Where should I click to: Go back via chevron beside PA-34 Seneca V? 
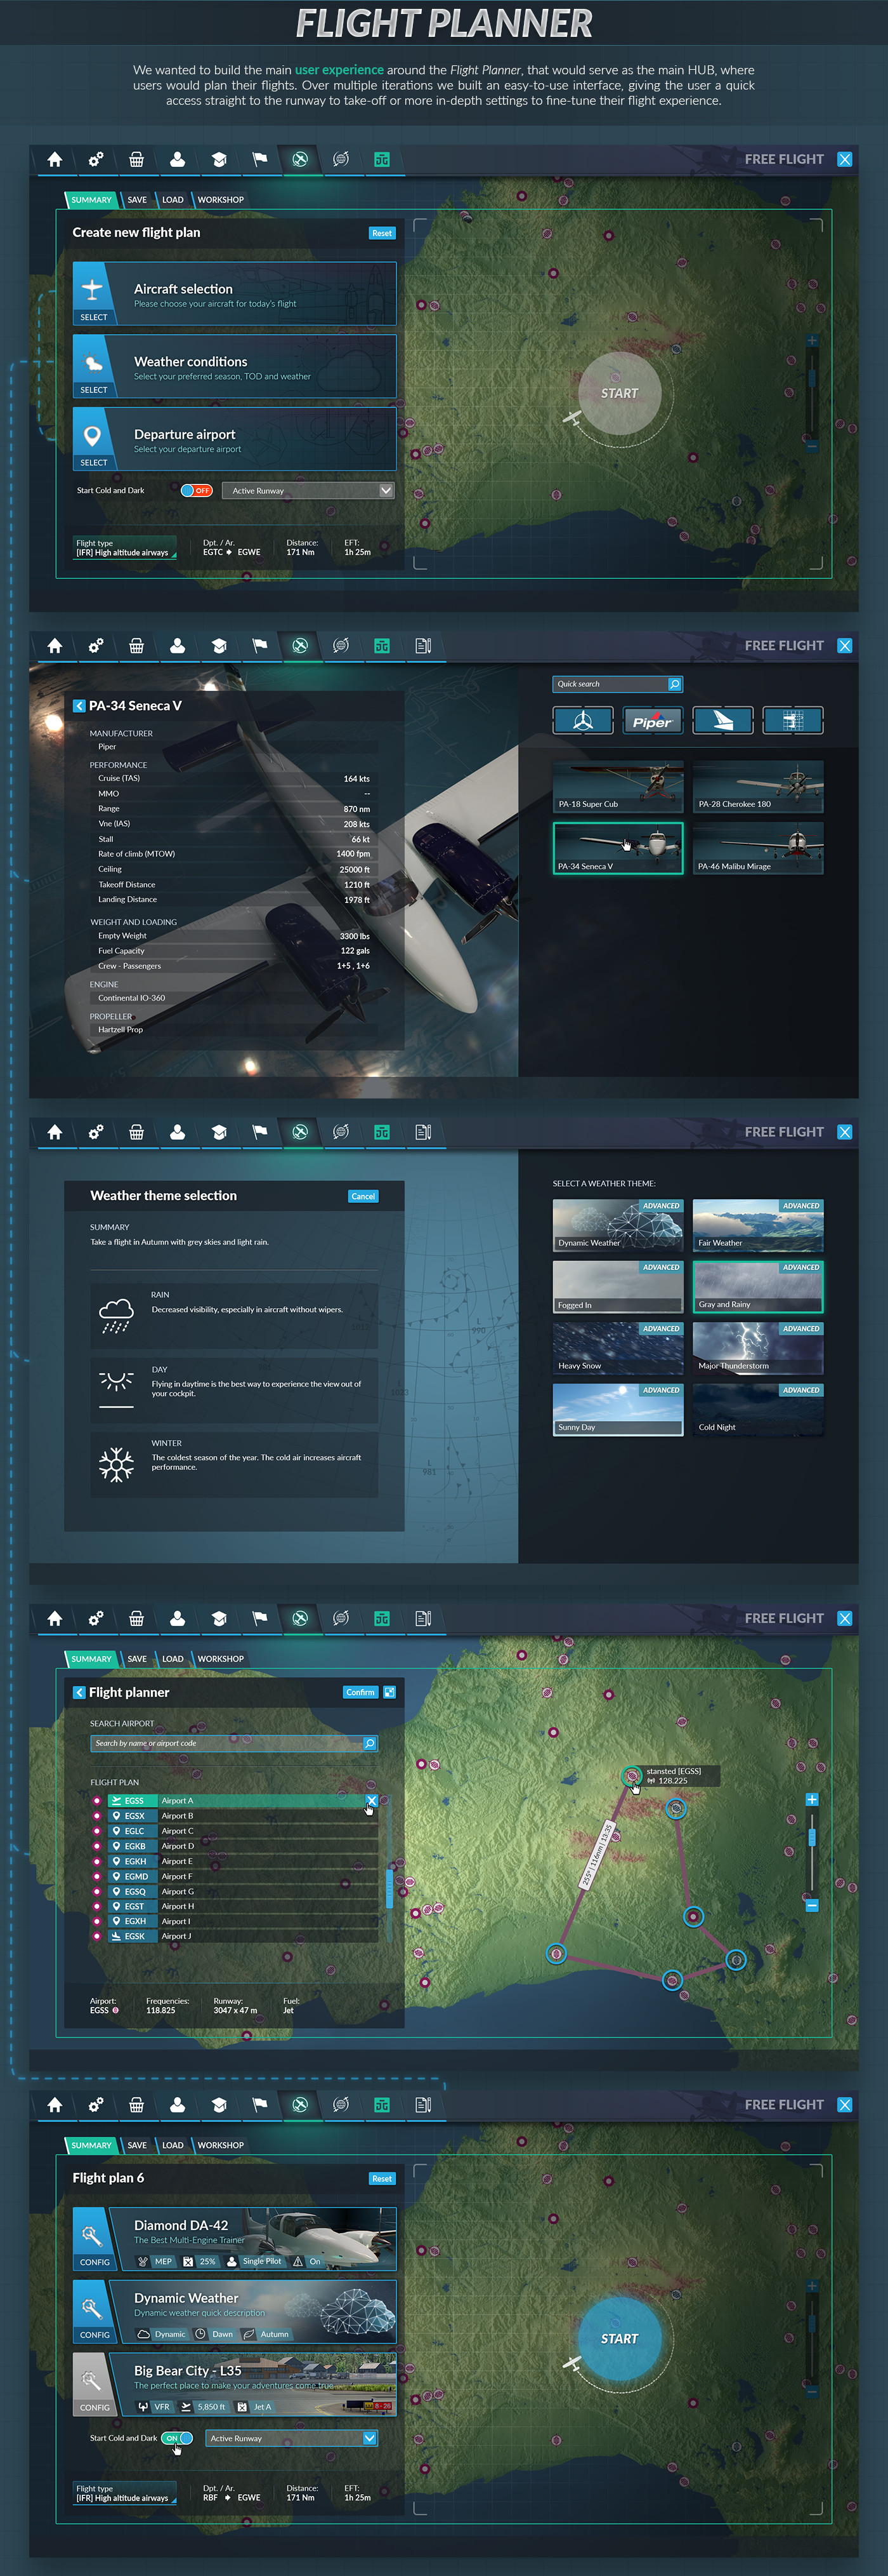pos(79,706)
